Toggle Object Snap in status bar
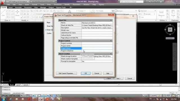The height and width of the screenshot is (101, 180). click(x=36, y=96)
